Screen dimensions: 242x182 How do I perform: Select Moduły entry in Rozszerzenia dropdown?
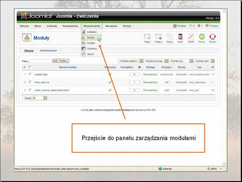(x=91, y=38)
